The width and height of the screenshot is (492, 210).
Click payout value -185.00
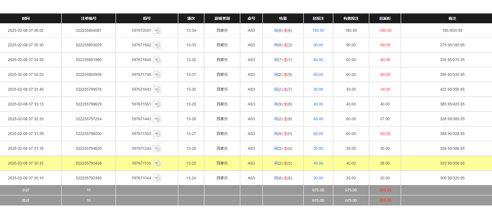[385, 30]
